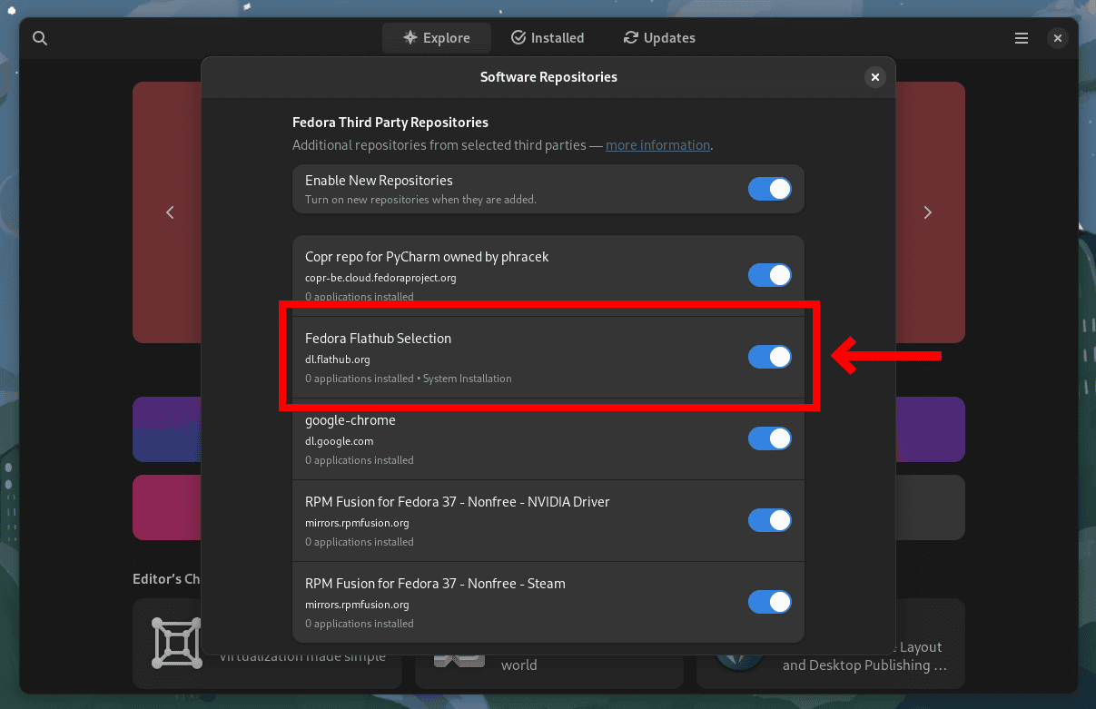The image size is (1096, 709).
Task: Disable RPM Fusion NVIDIA Driver repository
Action: pos(769,520)
